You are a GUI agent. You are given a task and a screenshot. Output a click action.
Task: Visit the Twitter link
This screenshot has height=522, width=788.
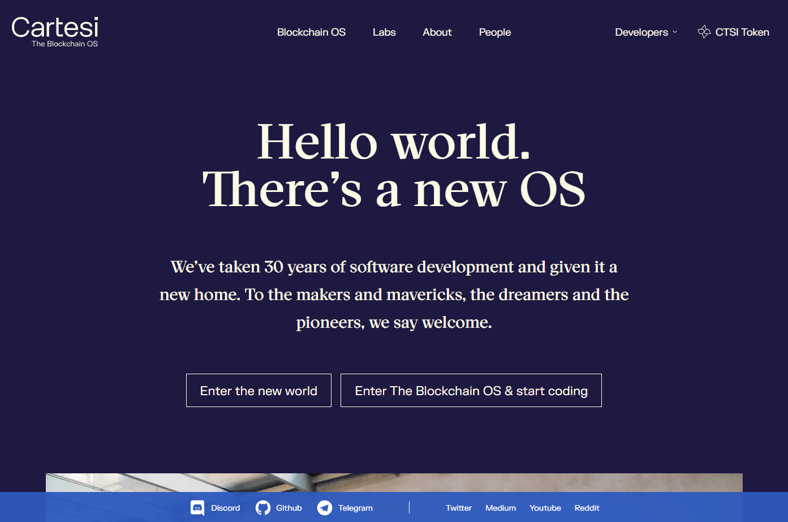(x=459, y=508)
